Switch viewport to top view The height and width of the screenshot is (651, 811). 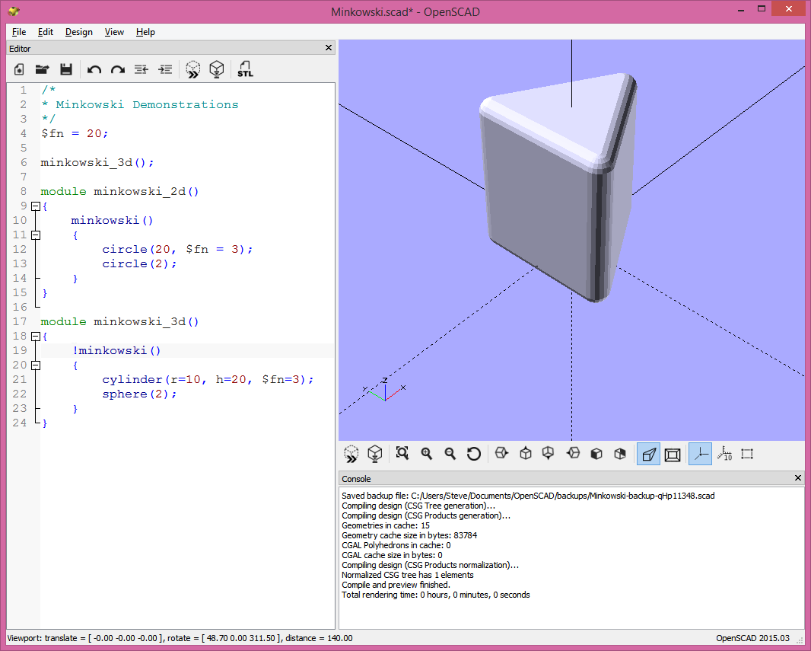(x=525, y=454)
